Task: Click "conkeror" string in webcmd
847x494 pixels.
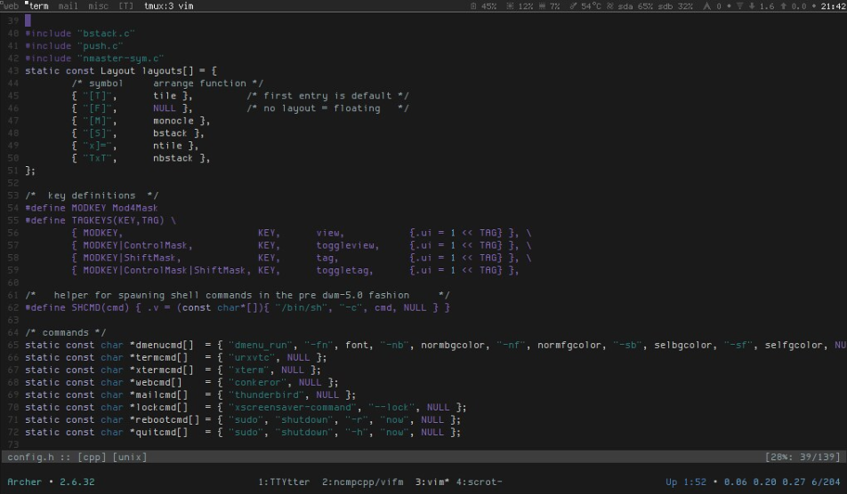Action: pos(257,382)
